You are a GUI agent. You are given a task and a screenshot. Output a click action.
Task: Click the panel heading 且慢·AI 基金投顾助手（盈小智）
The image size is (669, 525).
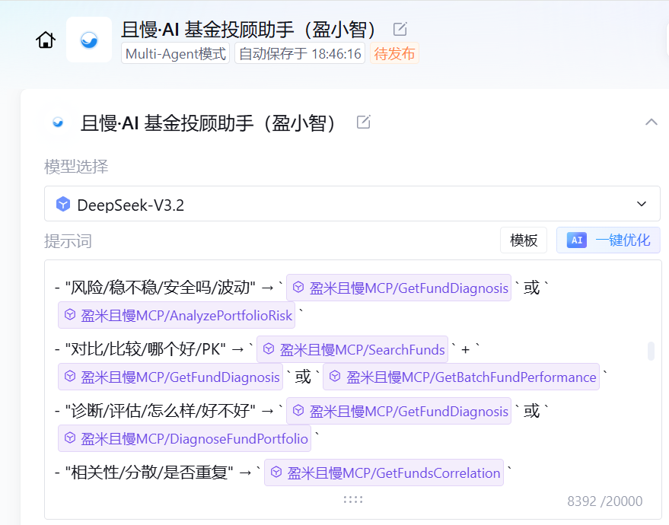209,123
